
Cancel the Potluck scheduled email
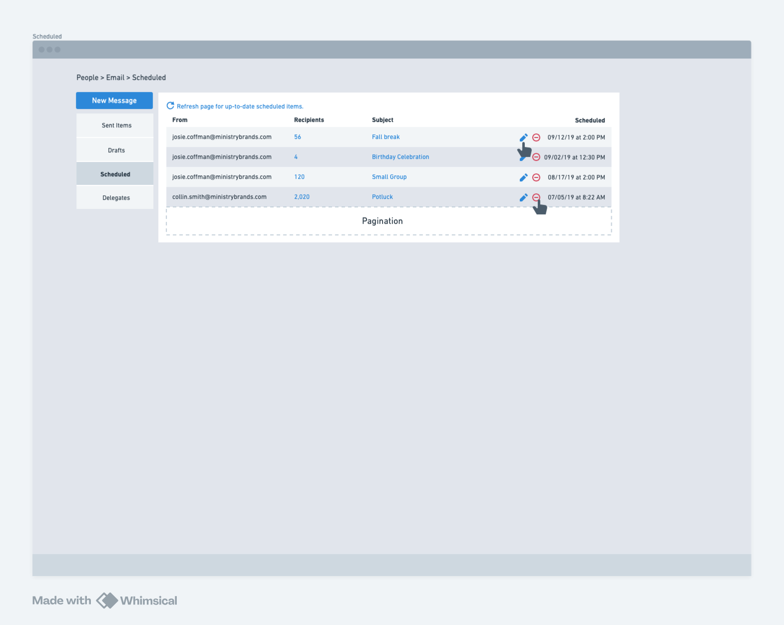point(536,197)
